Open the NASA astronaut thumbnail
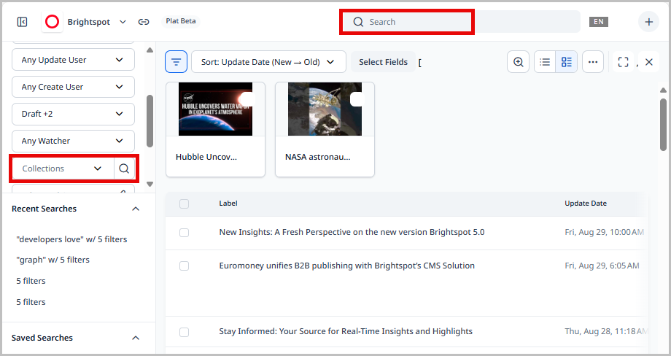Image resolution: width=671 pixels, height=356 pixels. [x=325, y=109]
